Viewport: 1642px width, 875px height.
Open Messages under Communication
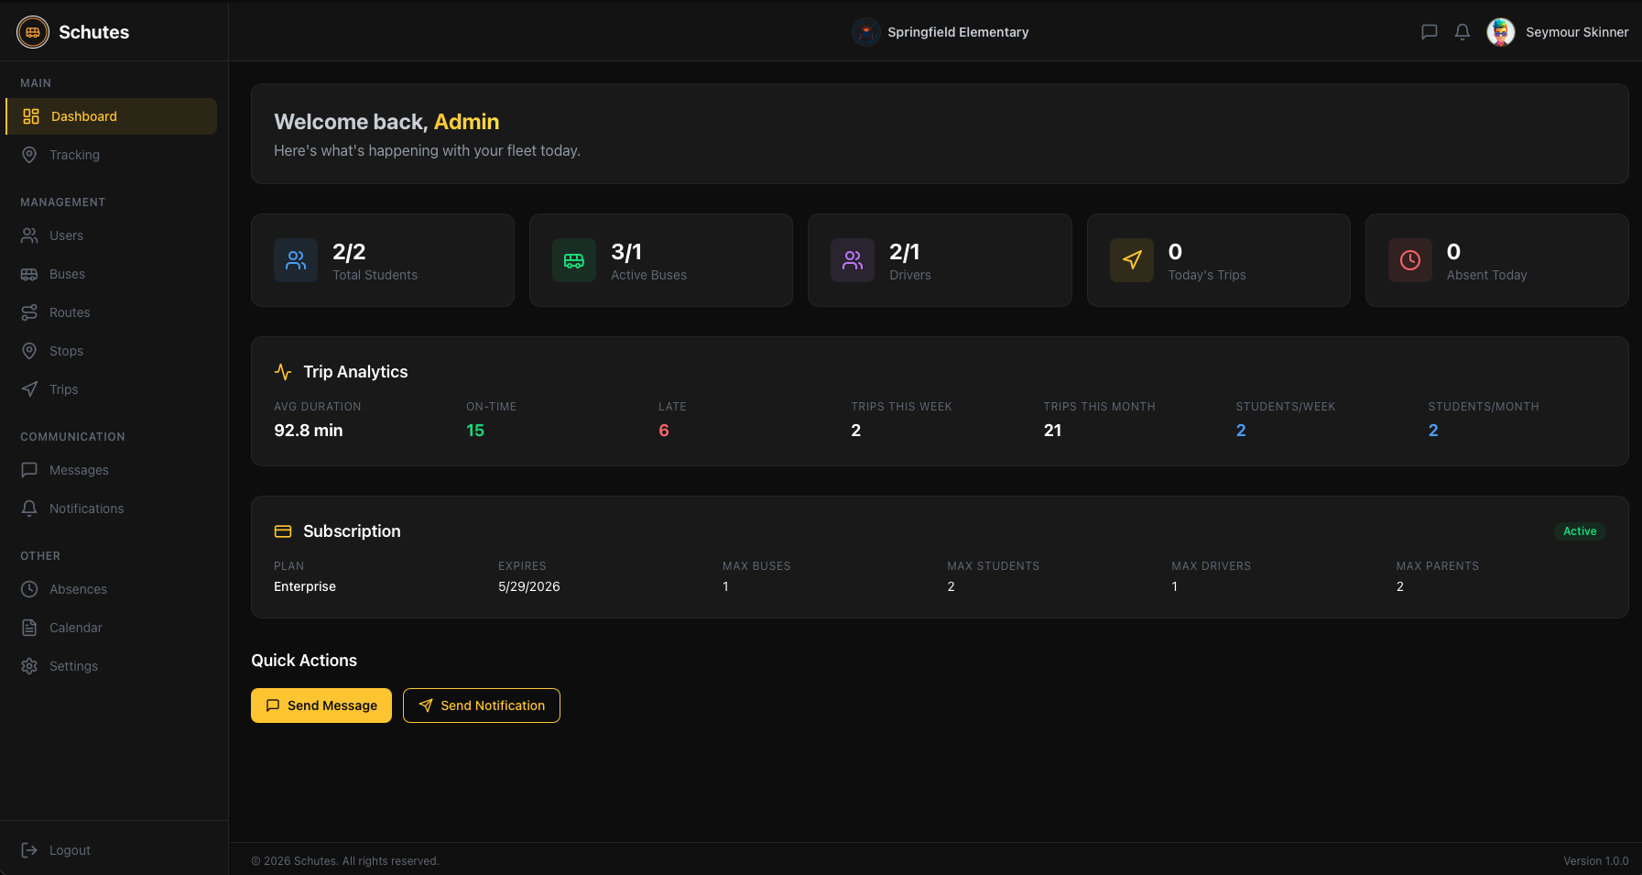79,470
